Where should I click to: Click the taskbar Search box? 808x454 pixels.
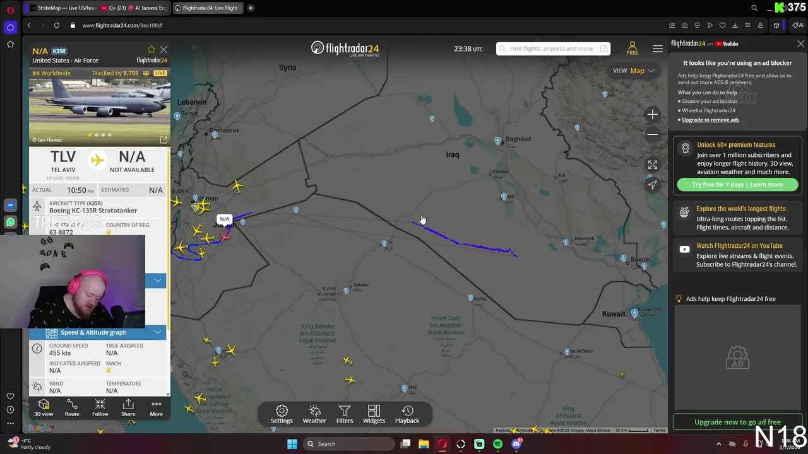[x=349, y=444]
